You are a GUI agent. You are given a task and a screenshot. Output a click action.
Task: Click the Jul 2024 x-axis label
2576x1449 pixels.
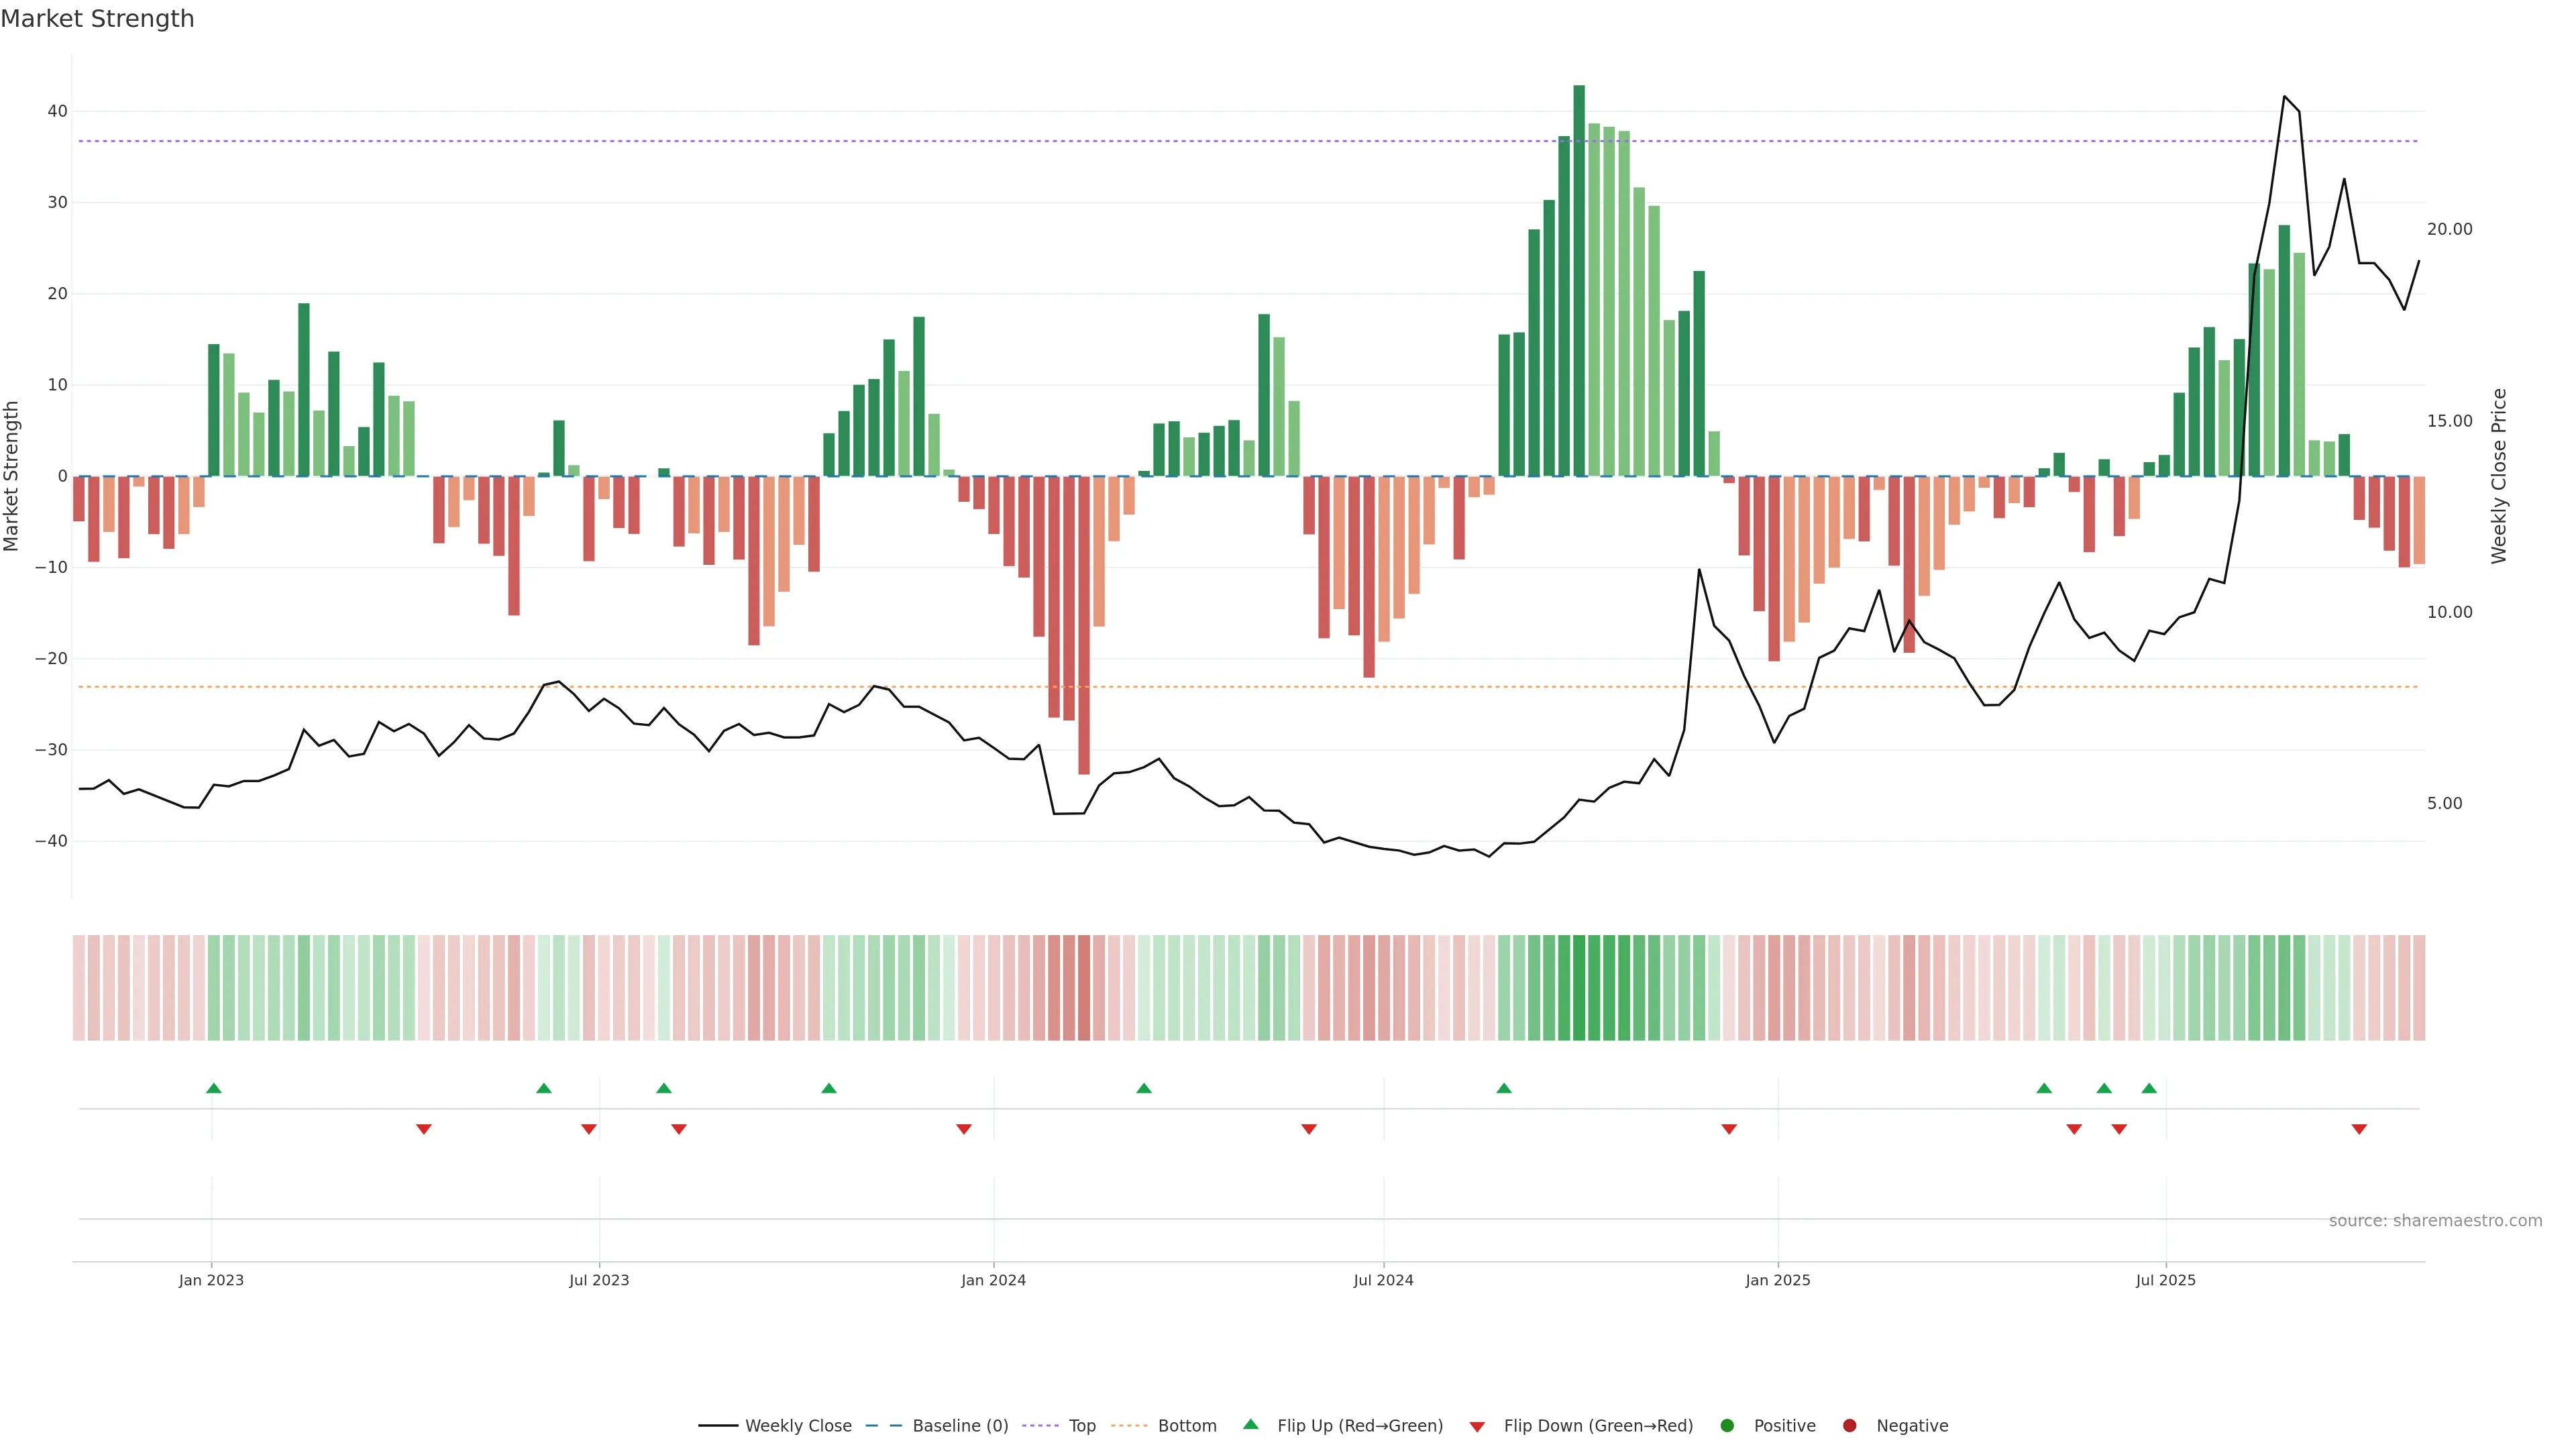[1383, 1280]
